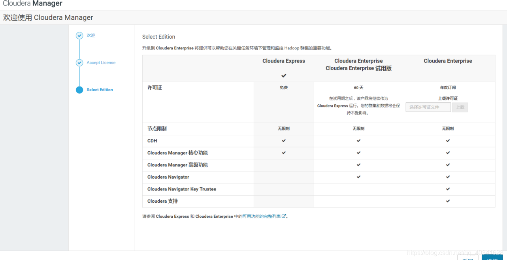Click the Cloudera Manager 高级功能 row label
Screen dimensions: 507x260
coord(177,165)
